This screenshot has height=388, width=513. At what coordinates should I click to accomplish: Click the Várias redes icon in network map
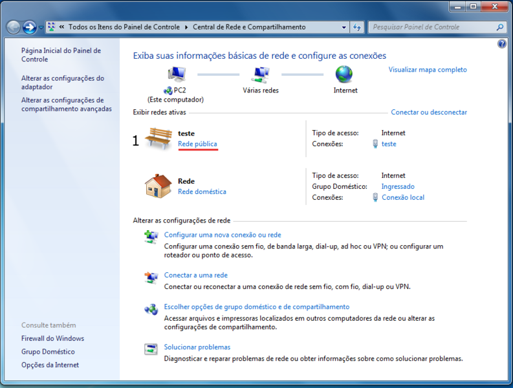point(261,74)
